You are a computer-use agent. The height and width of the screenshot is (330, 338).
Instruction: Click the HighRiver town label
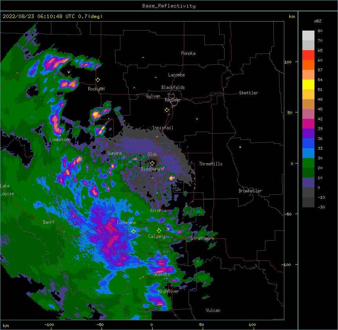[169, 291]
